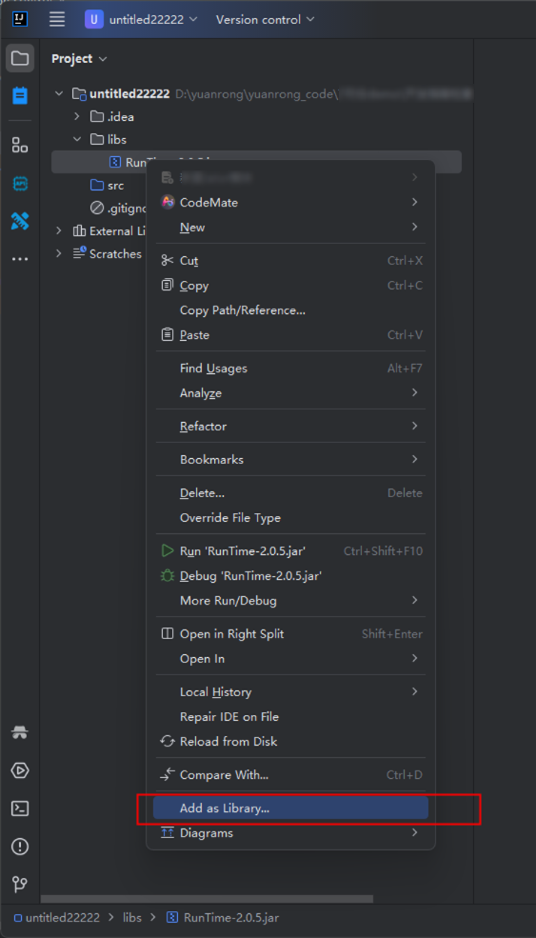The width and height of the screenshot is (536, 938).
Task: Open the main hamburger menu
Action: pos(57,19)
